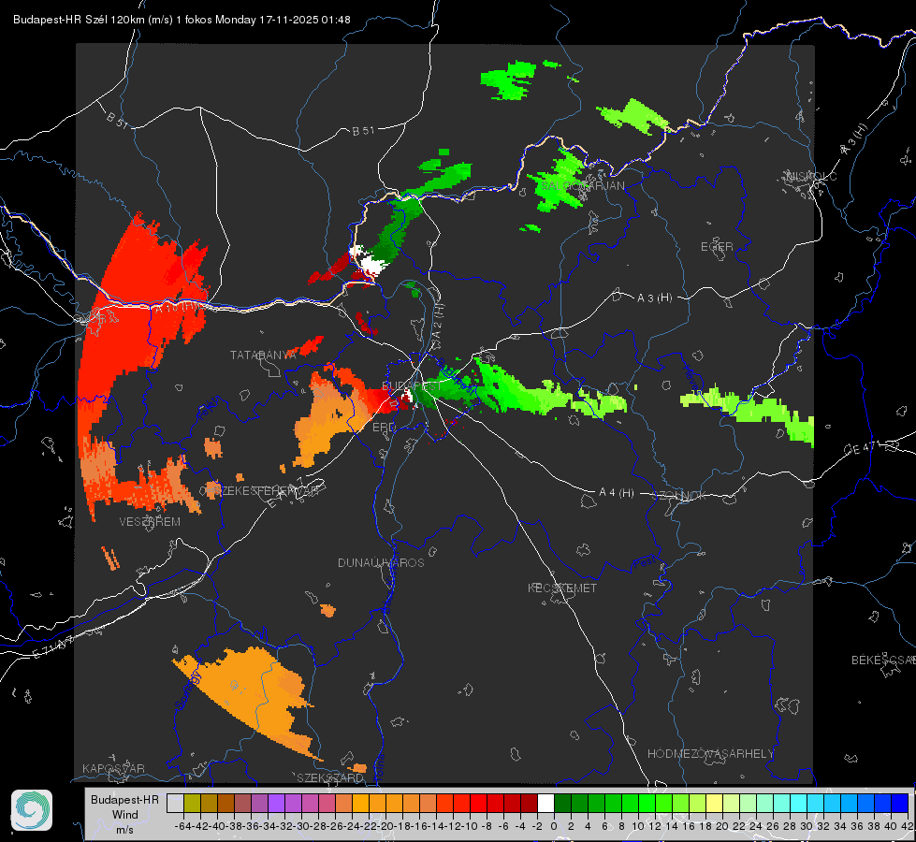Click the white BUDAPEST city label
Image resolution: width=916 pixels, height=842 pixels.
[x=412, y=385]
